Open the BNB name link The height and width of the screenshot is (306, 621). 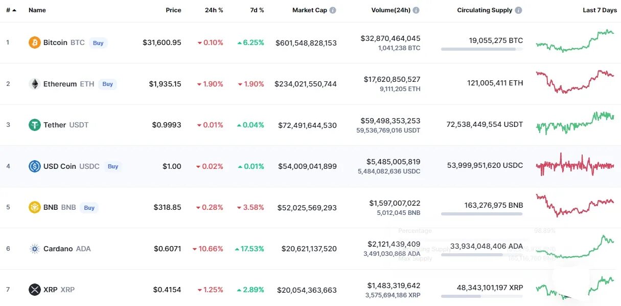coord(60,207)
